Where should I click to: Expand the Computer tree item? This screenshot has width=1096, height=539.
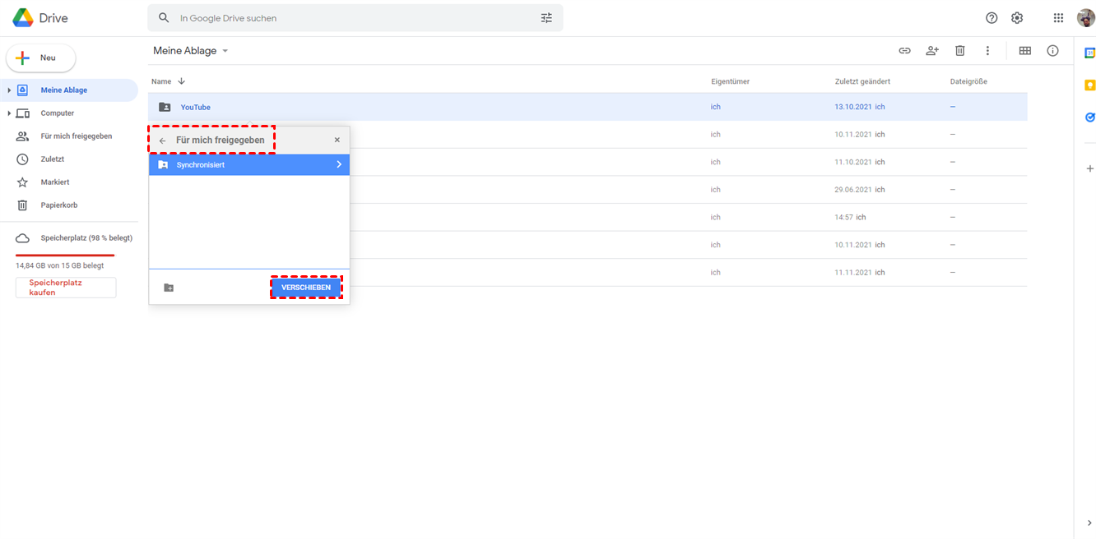[9, 113]
